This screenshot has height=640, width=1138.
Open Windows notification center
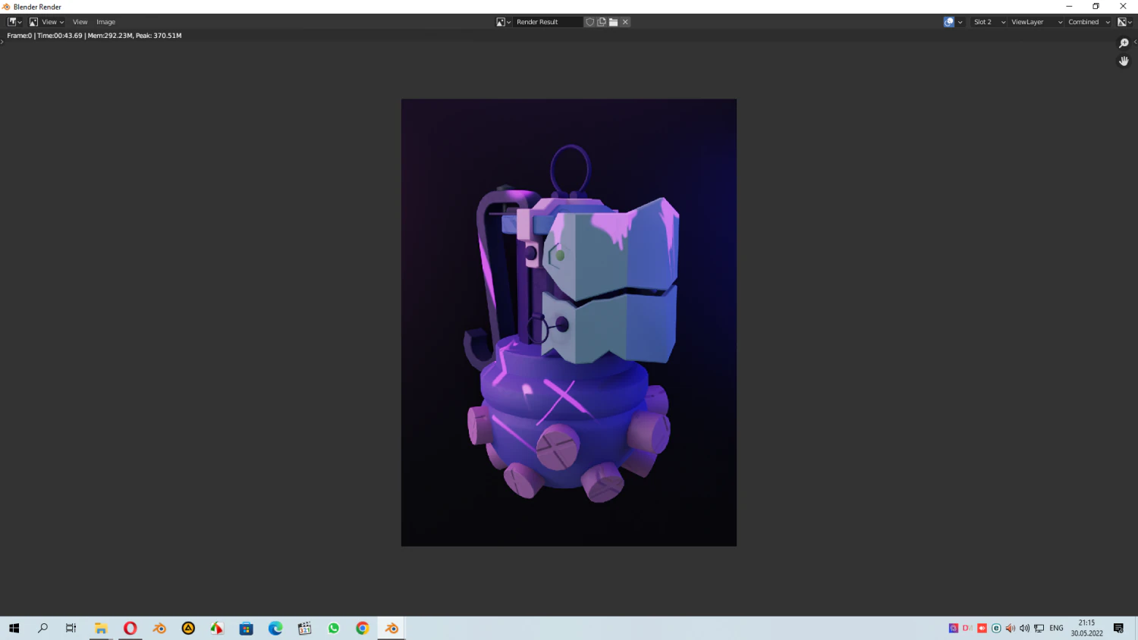1118,628
